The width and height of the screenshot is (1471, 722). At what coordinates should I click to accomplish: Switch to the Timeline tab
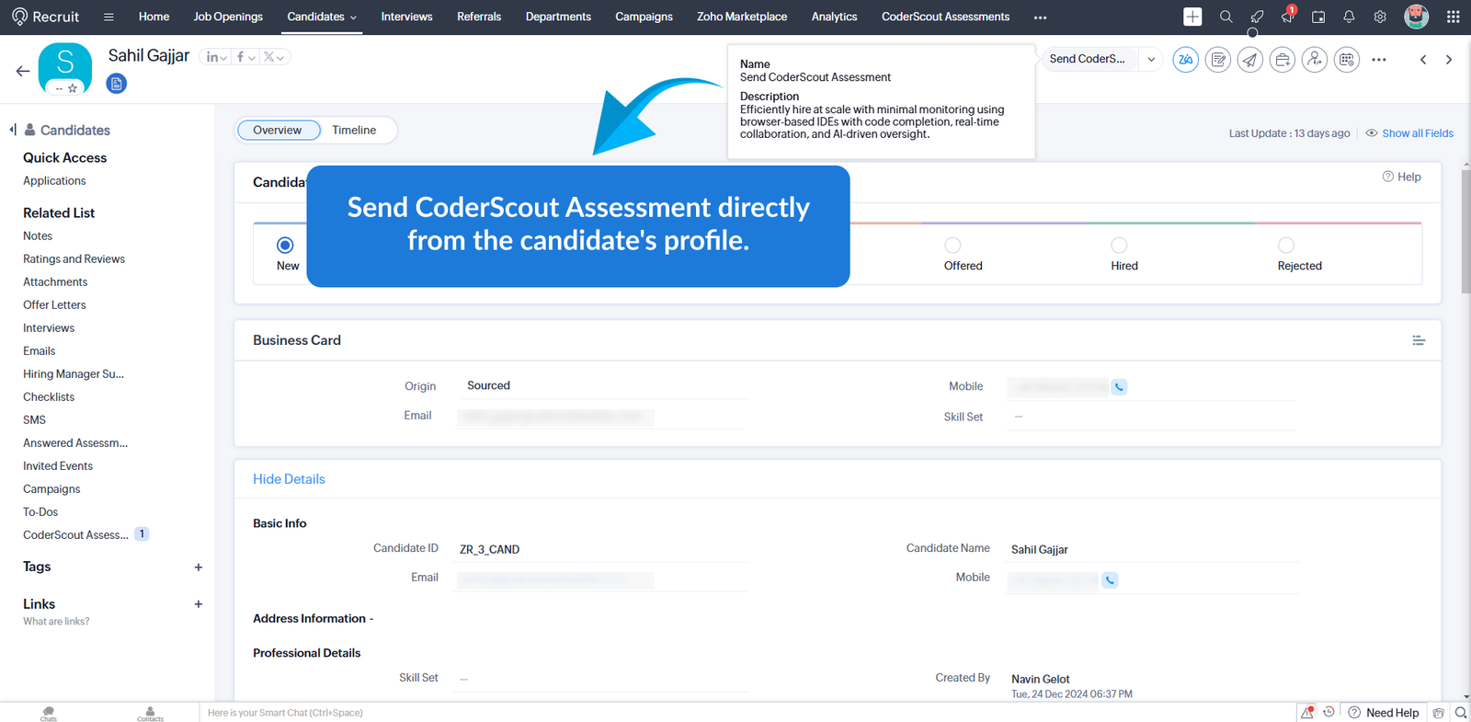[354, 131]
